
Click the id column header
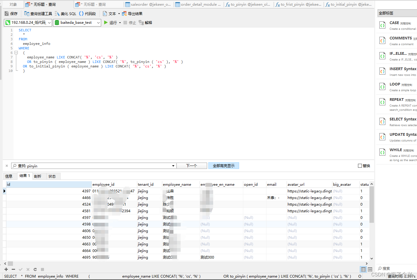pos(49,185)
